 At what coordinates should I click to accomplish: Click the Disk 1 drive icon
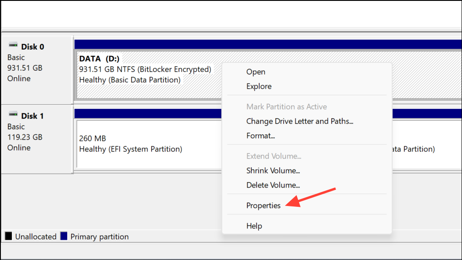pyautogui.click(x=13, y=114)
